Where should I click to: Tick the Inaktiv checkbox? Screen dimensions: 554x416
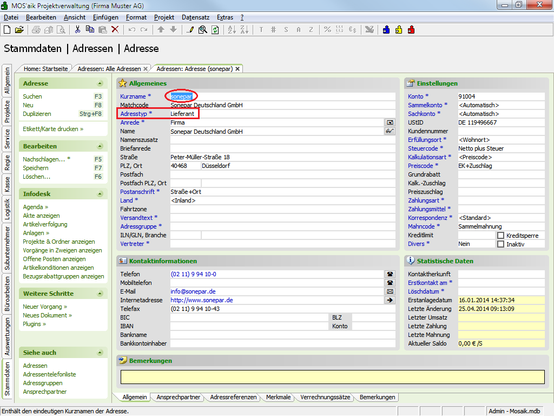(500, 244)
